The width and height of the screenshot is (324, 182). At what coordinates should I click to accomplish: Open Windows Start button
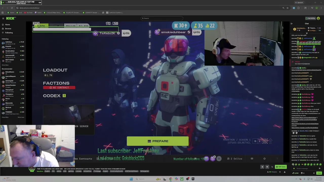(131, 179)
